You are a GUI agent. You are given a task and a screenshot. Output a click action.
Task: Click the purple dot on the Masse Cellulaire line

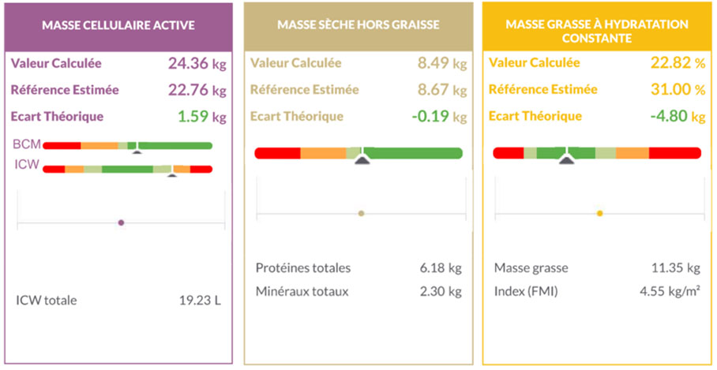[x=121, y=222]
